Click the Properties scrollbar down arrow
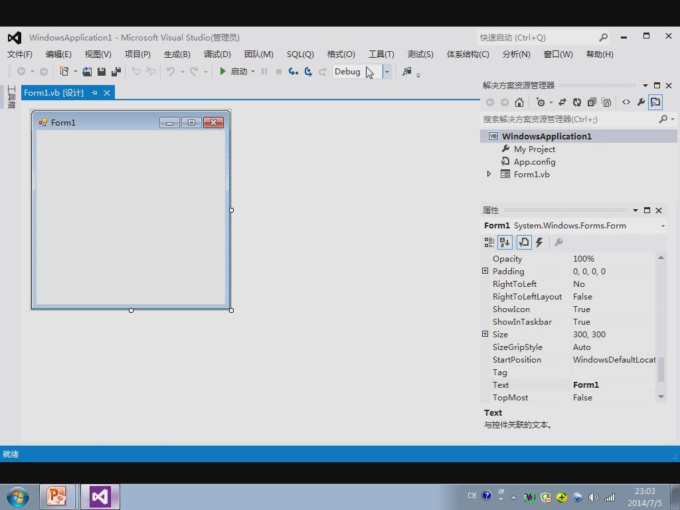The image size is (680, 510). click(x=661, y=397)
